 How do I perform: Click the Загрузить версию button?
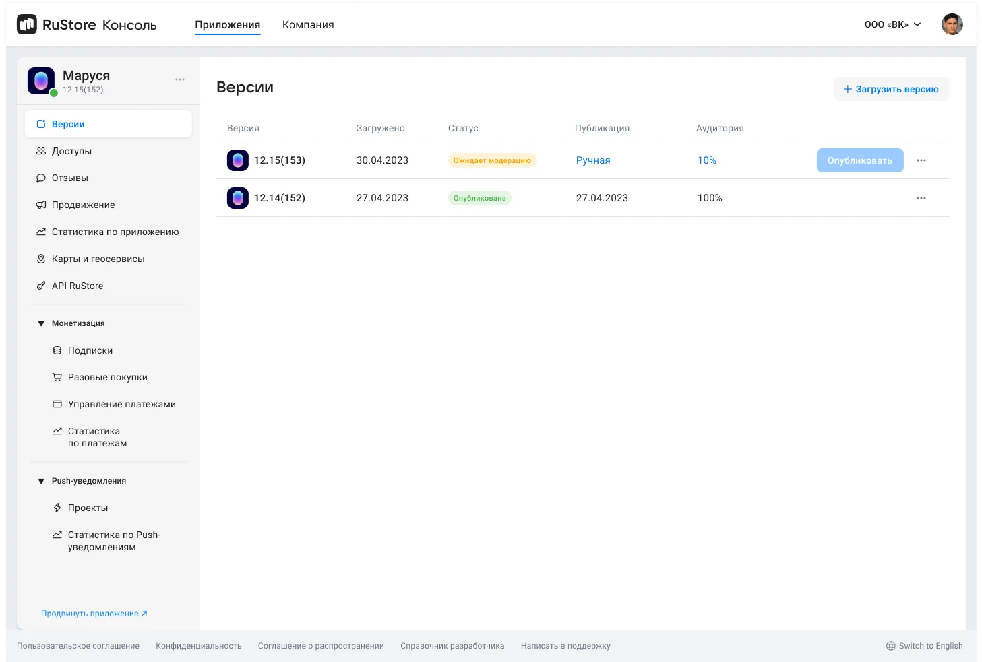[891, 89]
